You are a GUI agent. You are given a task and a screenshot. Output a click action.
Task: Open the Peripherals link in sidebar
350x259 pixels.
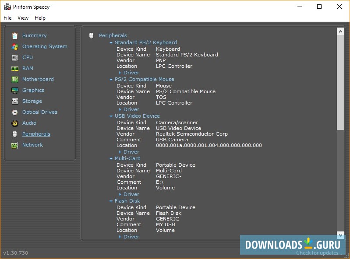pyautogui.click(x=36, y=134)
